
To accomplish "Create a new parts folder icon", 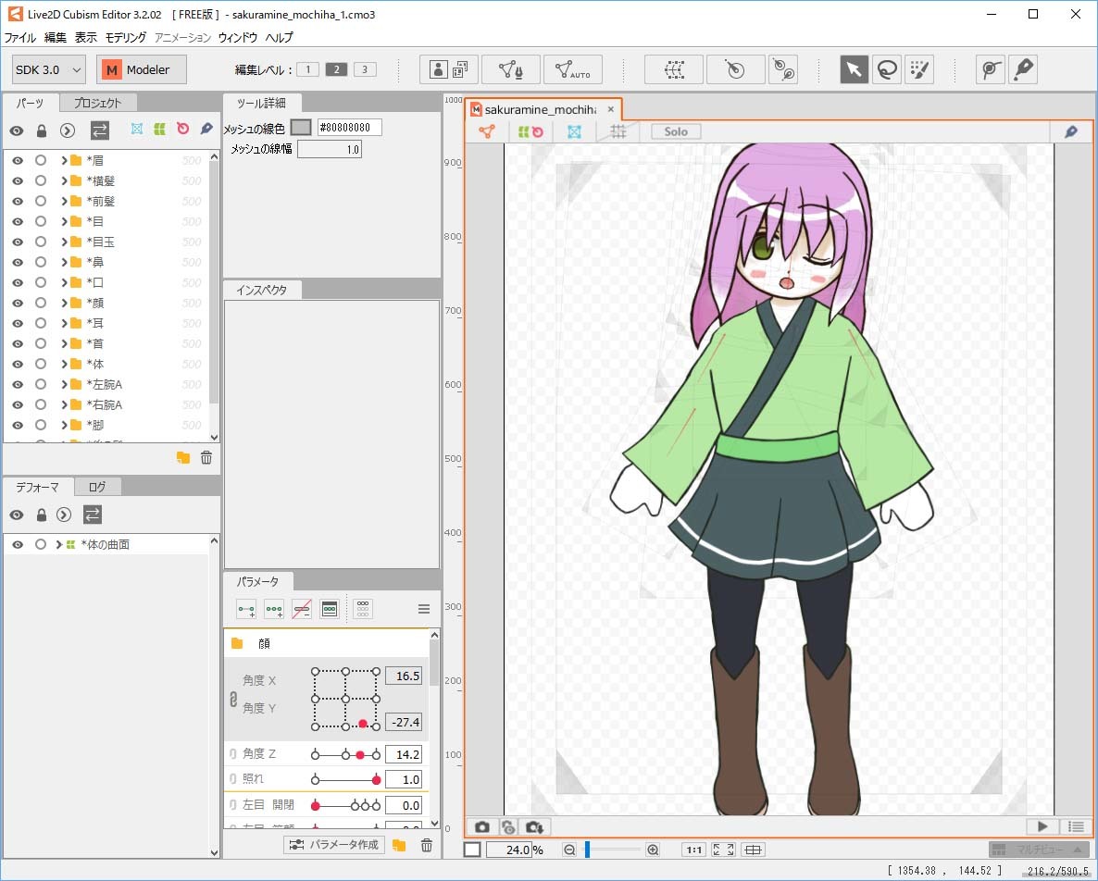I will 183,458.
